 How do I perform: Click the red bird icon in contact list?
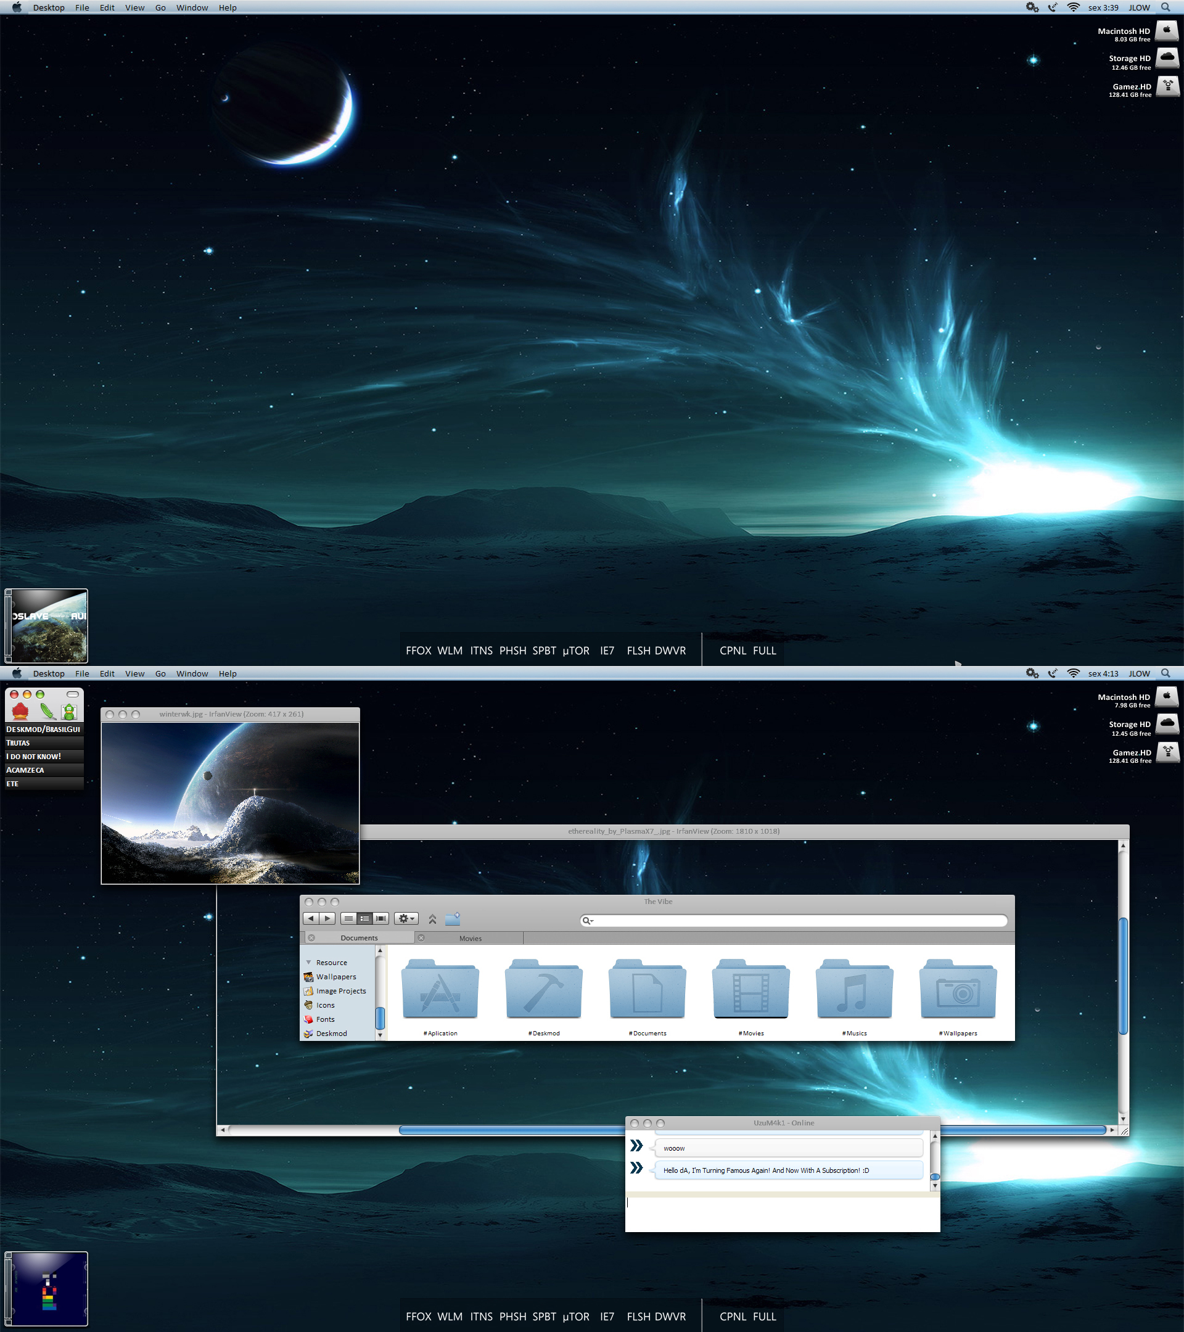(20, 710)
